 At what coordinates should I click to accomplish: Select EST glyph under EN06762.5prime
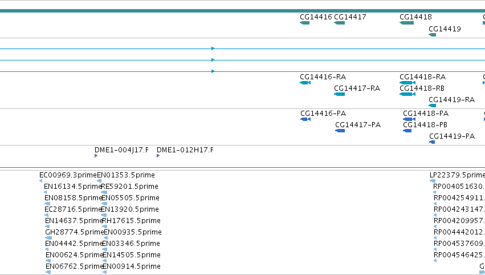(x=48, y=272)
